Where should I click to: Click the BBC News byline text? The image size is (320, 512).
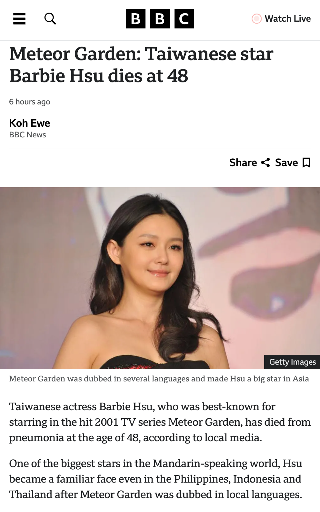pos(27,135)
